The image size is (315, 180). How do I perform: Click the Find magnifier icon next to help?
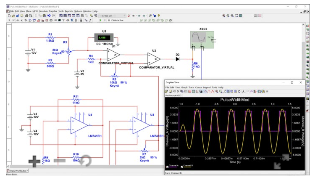click(x=150, y=16)
